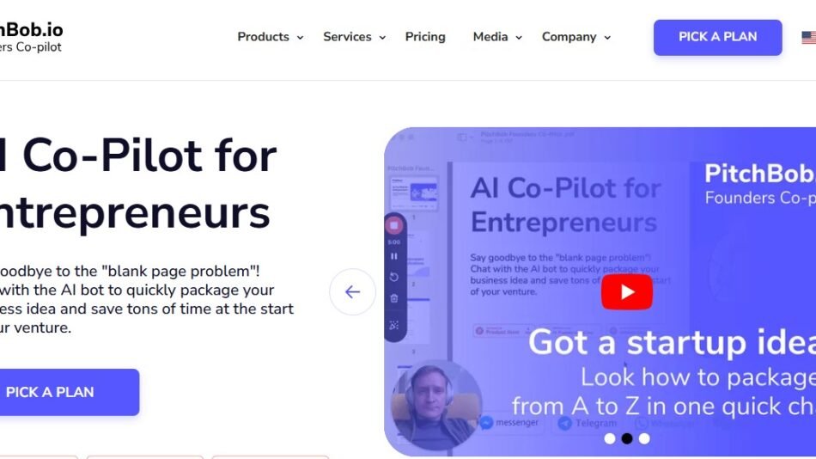Open the Media menu
The height and width of the screenshot is (459, 816).
497,37
